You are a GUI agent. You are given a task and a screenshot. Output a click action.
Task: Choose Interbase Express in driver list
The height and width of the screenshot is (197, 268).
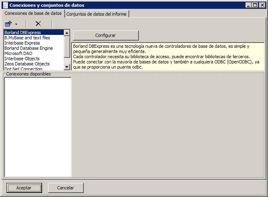(34, 43)
